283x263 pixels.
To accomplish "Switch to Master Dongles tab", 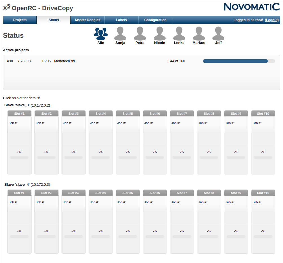I will point(87,20).
